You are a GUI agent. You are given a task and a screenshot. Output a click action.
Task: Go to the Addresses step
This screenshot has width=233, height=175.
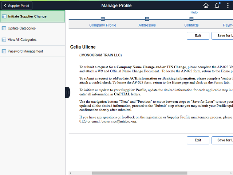(x=147, y=25)
